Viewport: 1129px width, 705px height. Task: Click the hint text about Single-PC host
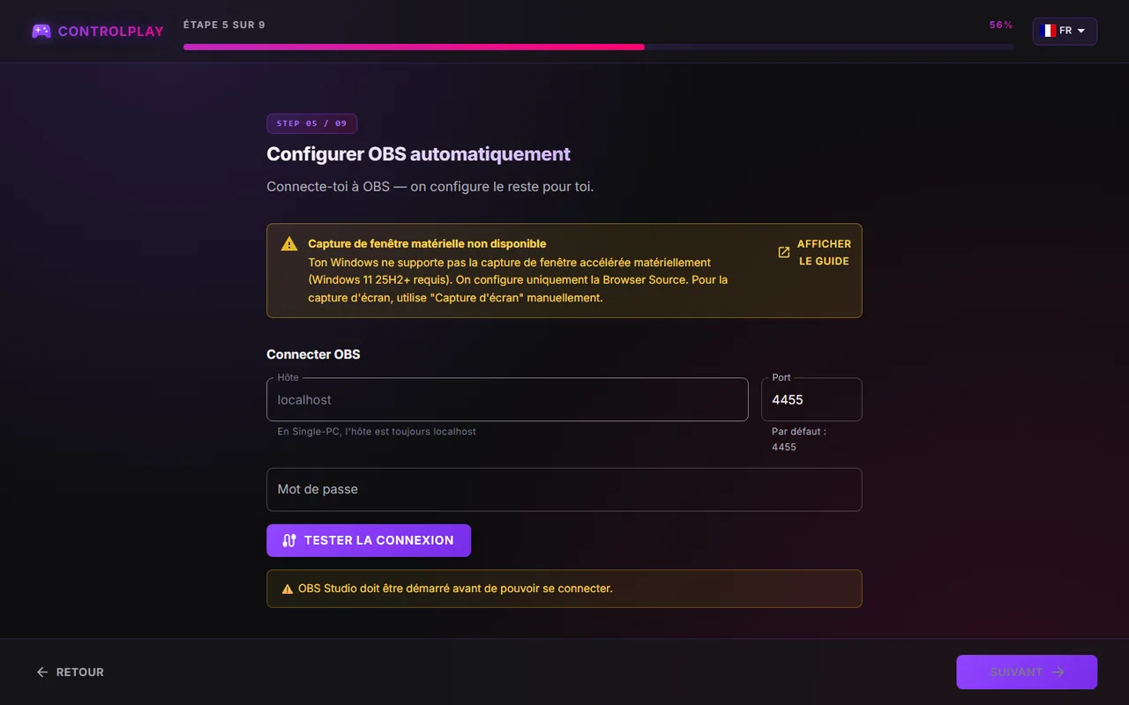377,432
